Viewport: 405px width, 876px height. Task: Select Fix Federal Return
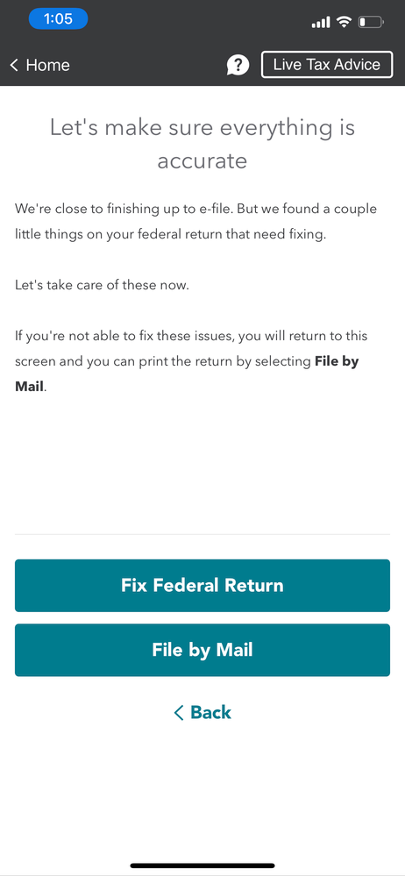pos(202,586)
